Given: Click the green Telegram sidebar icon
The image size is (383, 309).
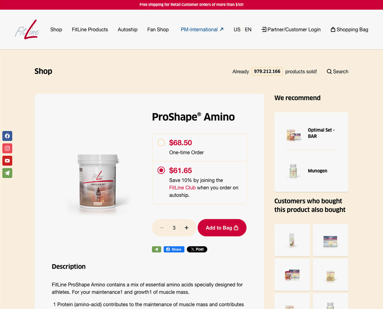Looking at the screenshot, I should (x=7, y=173).
